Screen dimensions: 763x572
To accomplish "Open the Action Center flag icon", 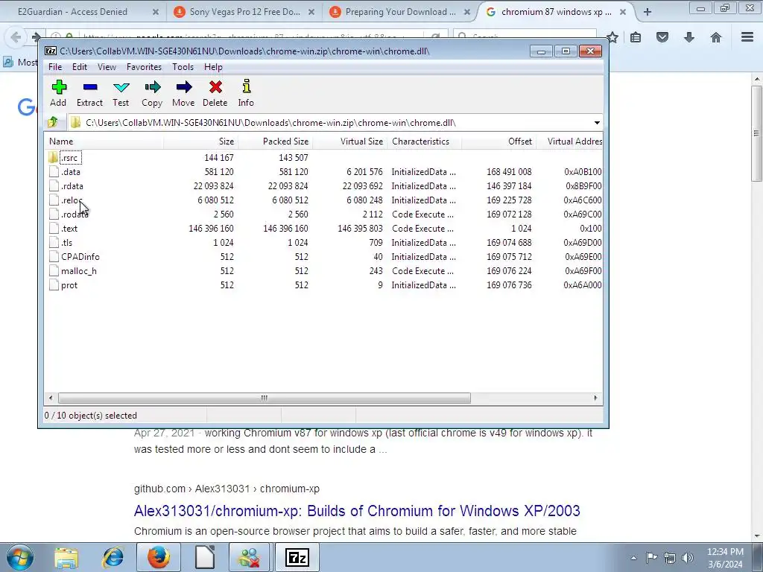I will tap(651, 558).
